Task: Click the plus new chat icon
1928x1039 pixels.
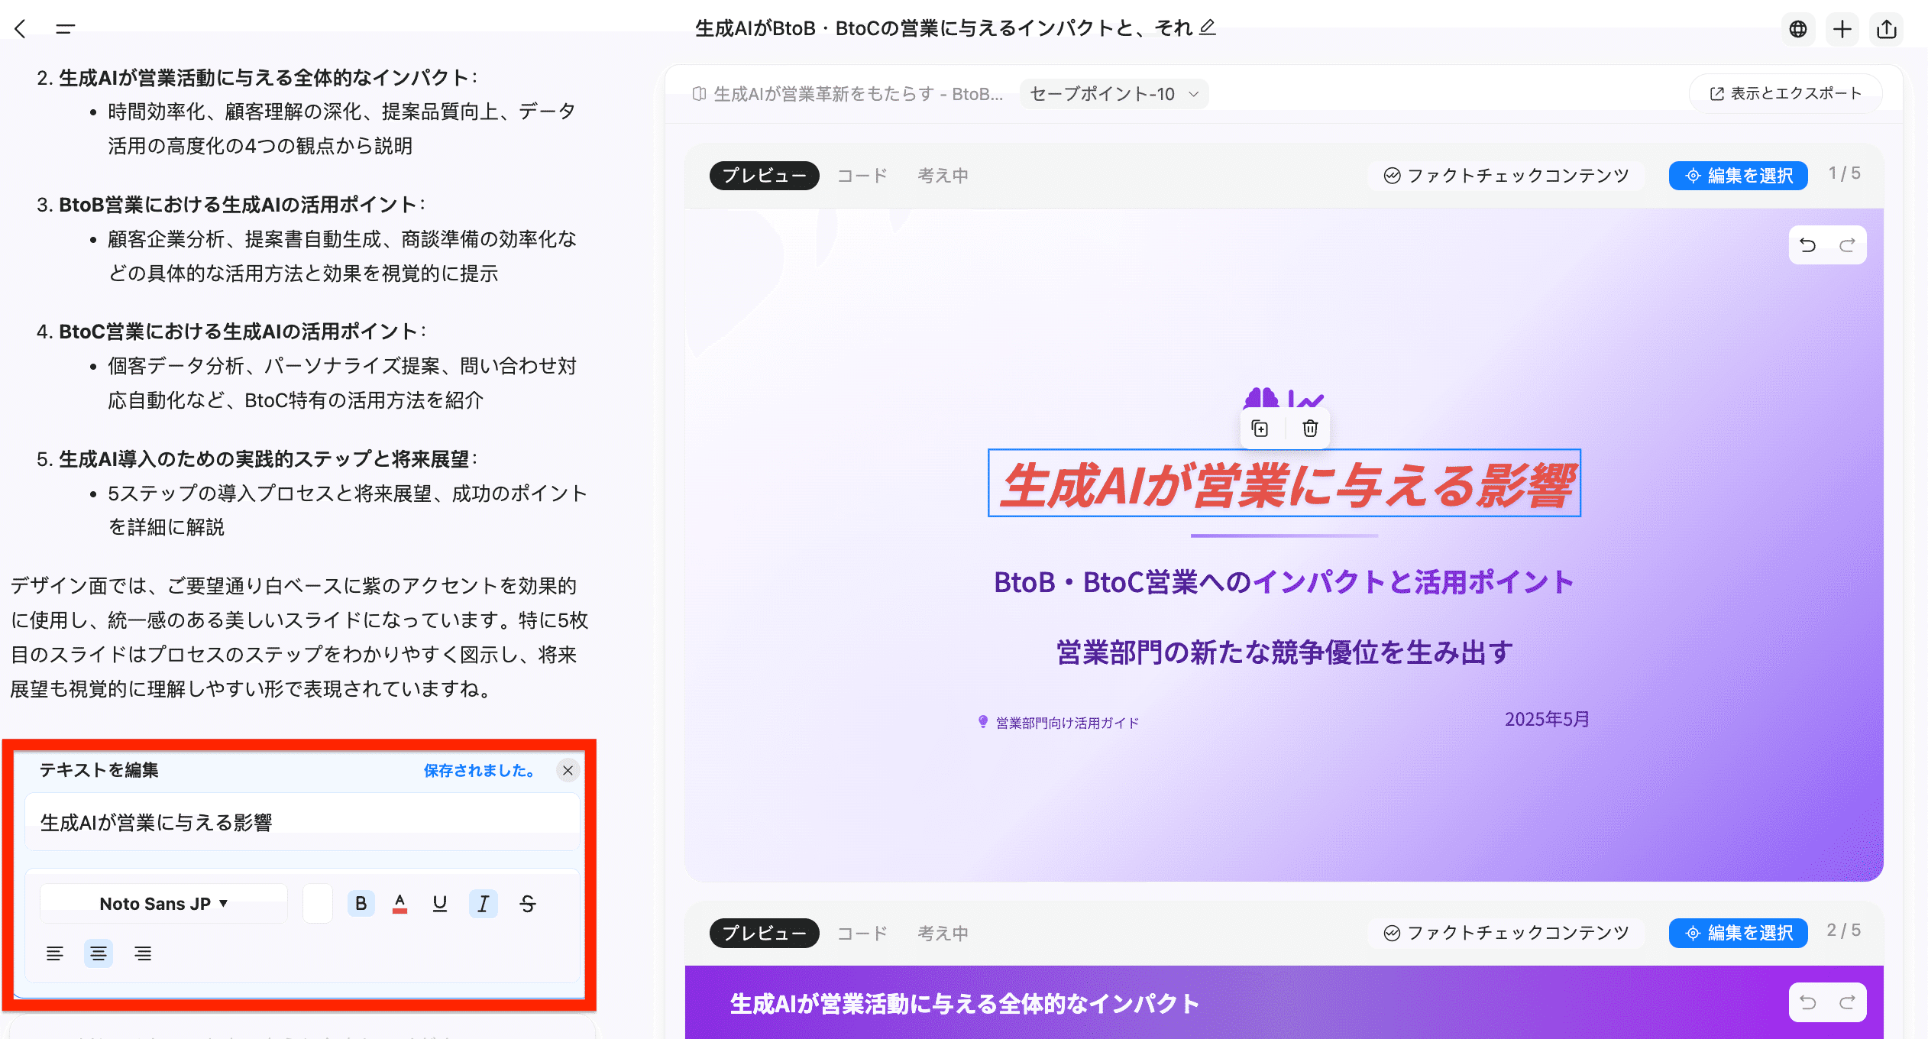Action: click(x=1842, y=29)
